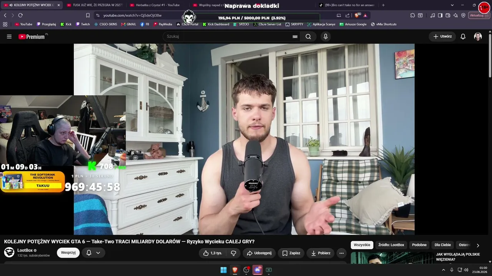Switch to 'Bro can't take no' tab
The height and width of the screenshot is (276, 492).
click(x=347, y=5)
